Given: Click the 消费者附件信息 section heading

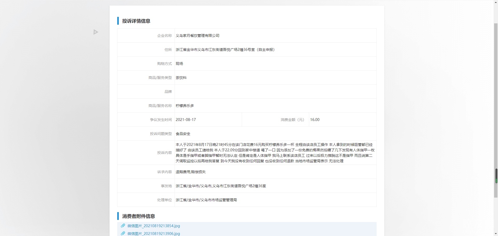Looking at the screenshot, I should point(139,216).
